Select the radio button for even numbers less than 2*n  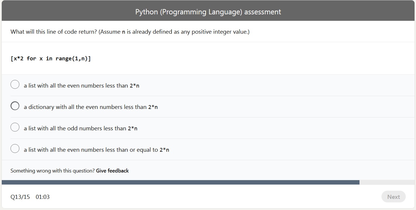[x=15, y=84]
